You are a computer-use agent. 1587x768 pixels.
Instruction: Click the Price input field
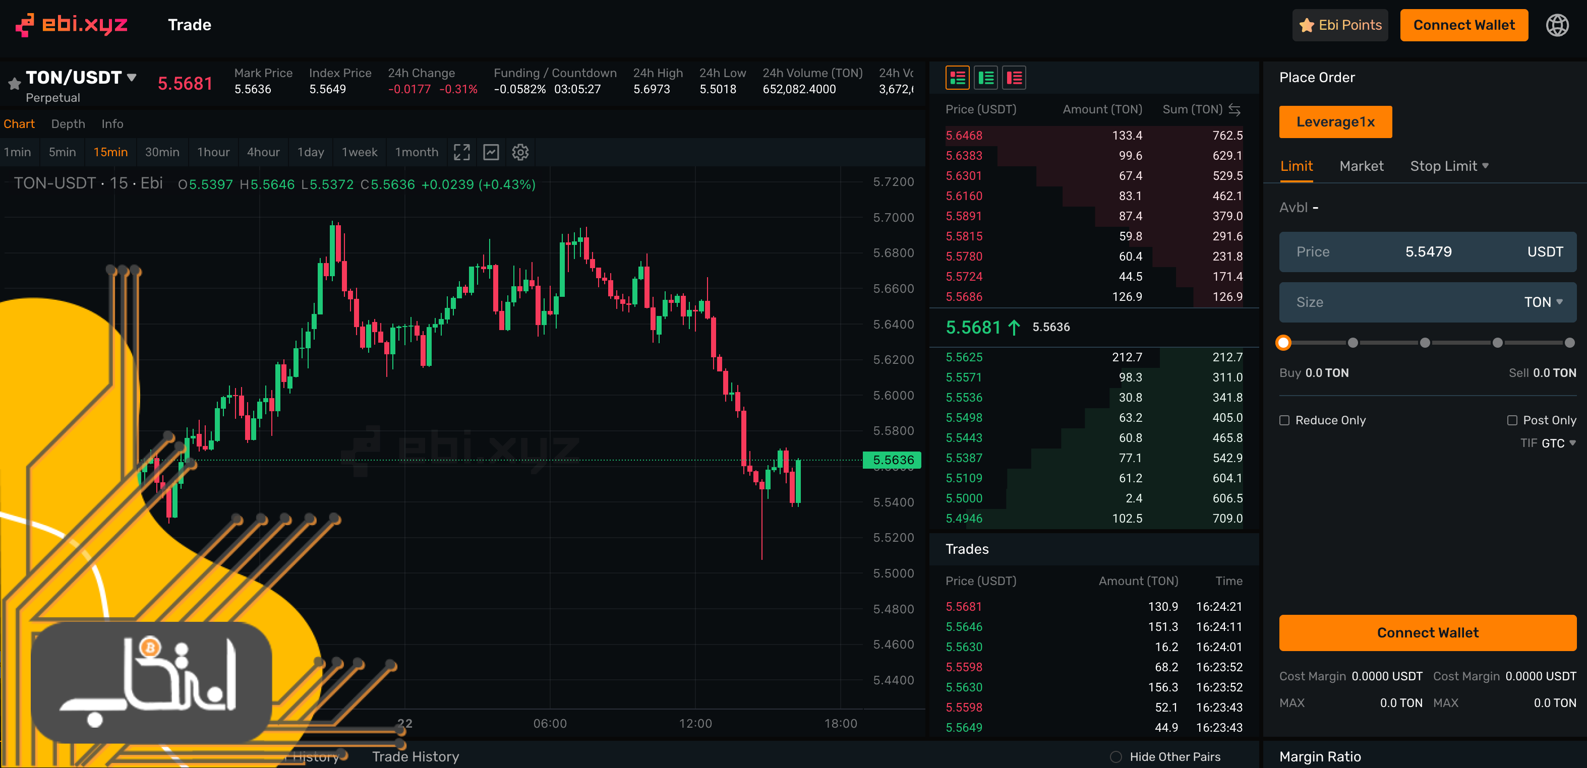pos(1428,252)
